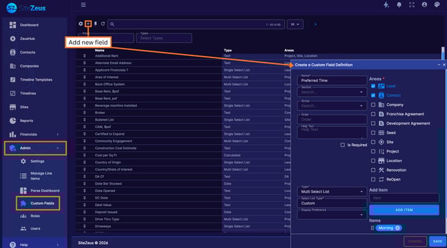Viewport: 447px width, 248px height.
Task: Check the Renovation area checkbox
Action: pyautogui.click(x=373, y=170)
